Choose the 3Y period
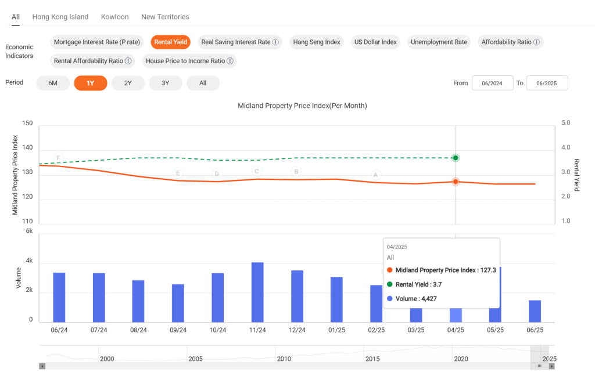Image resolution: width=595 pixels, height=380 pixels. (166, 83)
